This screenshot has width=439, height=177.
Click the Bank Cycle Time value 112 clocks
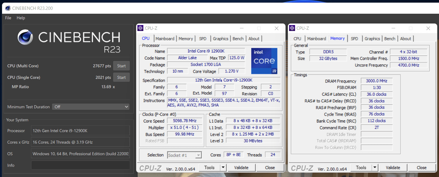[x=377, y=121]
